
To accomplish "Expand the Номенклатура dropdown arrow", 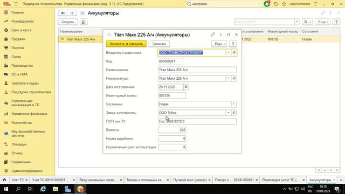I will [228, 78].
